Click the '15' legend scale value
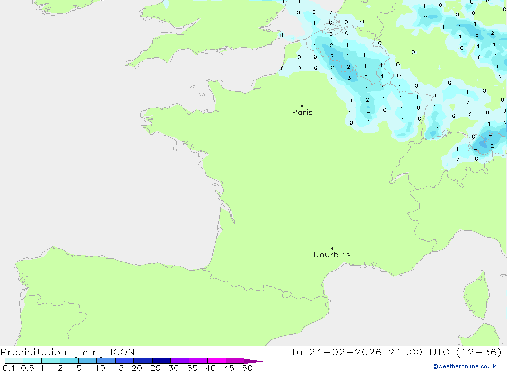Screen dimensions: 507x371 119,368
